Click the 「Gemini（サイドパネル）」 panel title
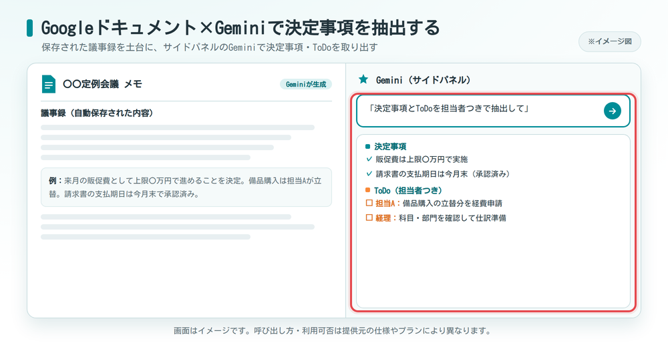 coord(423,79)
